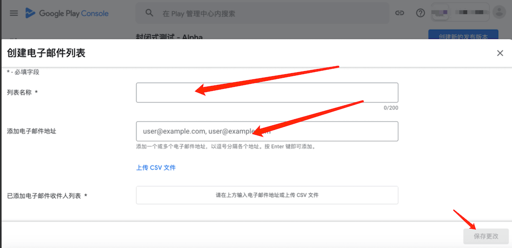Open the main navigation hamburger menu
The width and height of the screenshot is (512, 248).
(14, 13)
